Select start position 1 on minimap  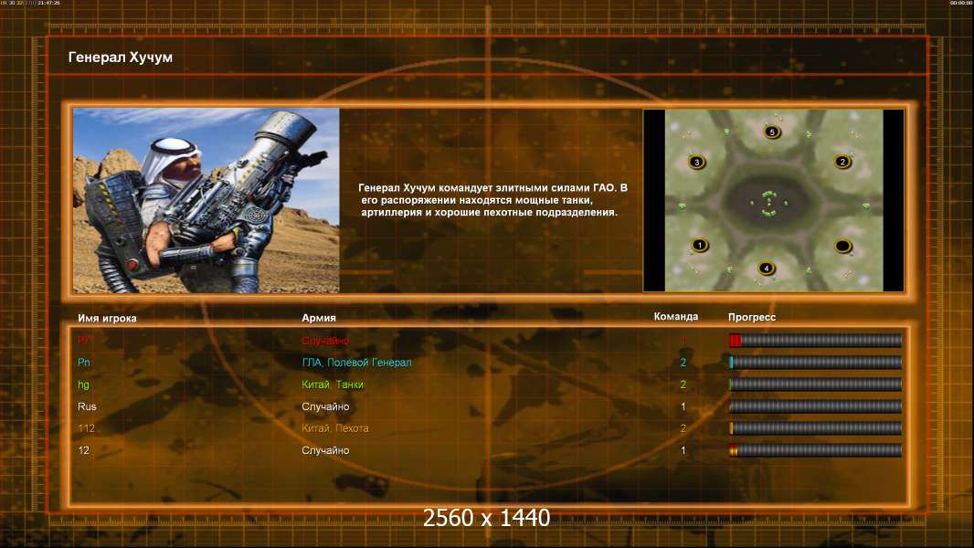[x=700, y=245]
